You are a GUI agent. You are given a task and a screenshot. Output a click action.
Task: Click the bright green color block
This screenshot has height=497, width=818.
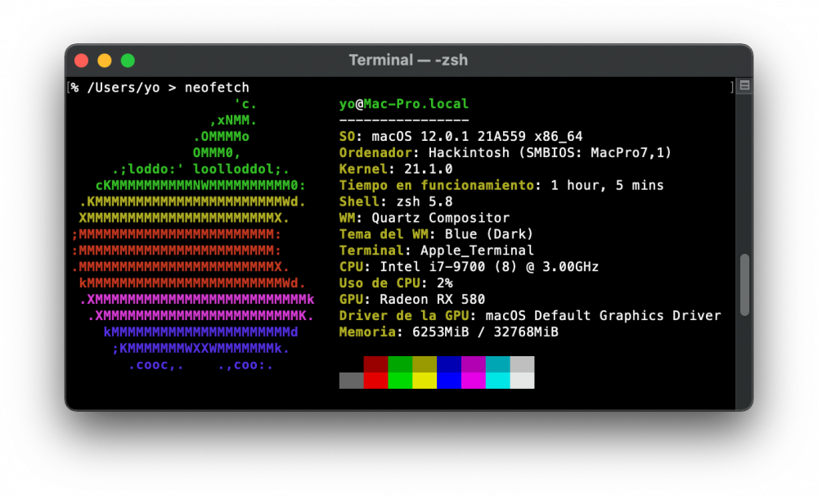[400, 381]
